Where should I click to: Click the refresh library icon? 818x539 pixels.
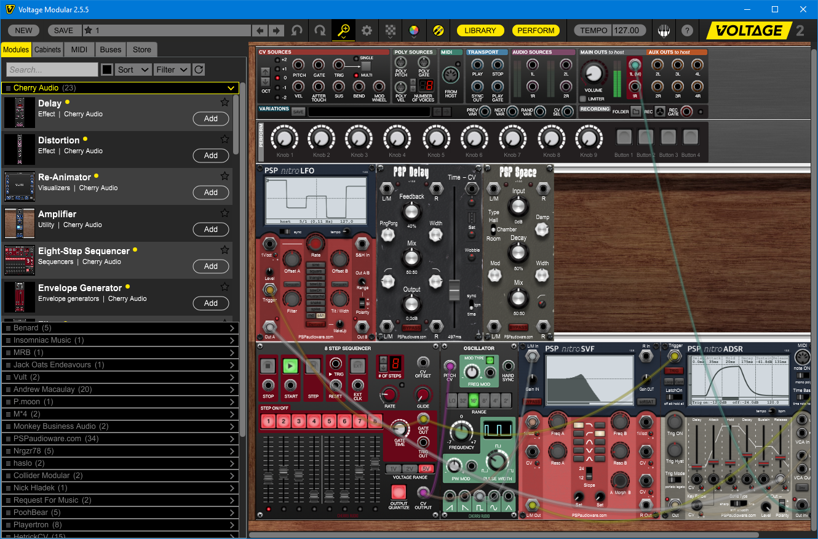click(x=199, y=70)
